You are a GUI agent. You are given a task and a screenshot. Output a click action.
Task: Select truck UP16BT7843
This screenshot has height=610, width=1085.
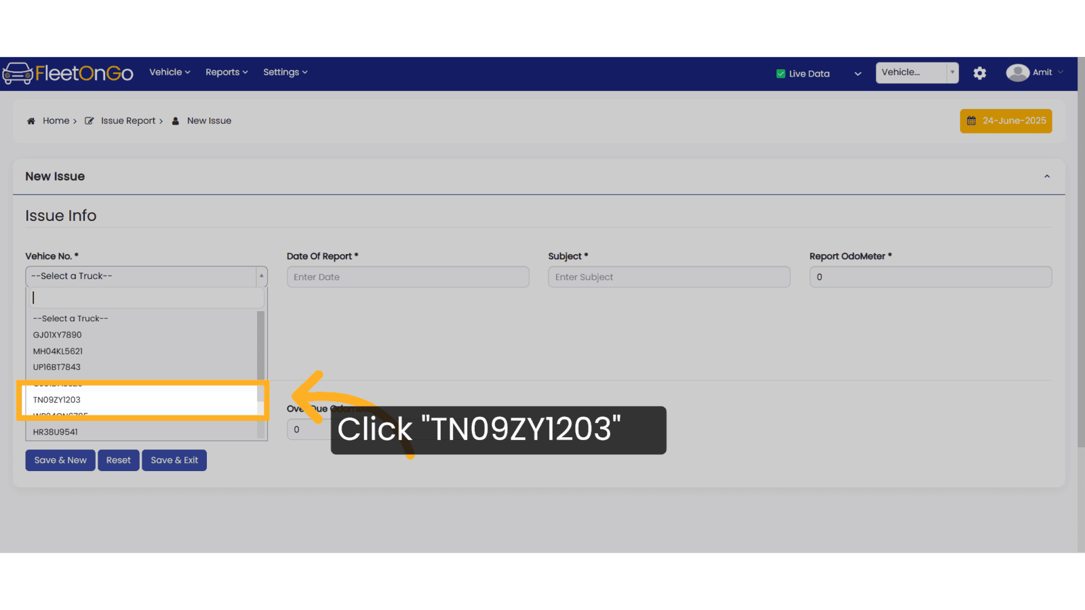(142, 367)
